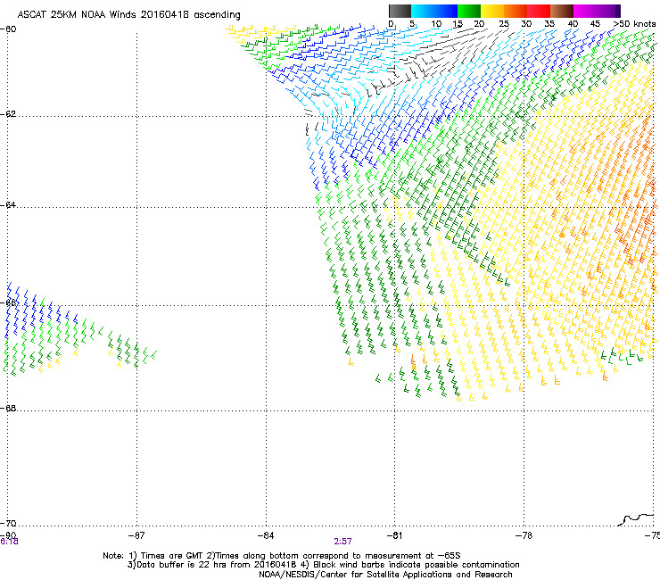660x580 pixels.
Task: Click the legend label "5"
Action: 412,24
